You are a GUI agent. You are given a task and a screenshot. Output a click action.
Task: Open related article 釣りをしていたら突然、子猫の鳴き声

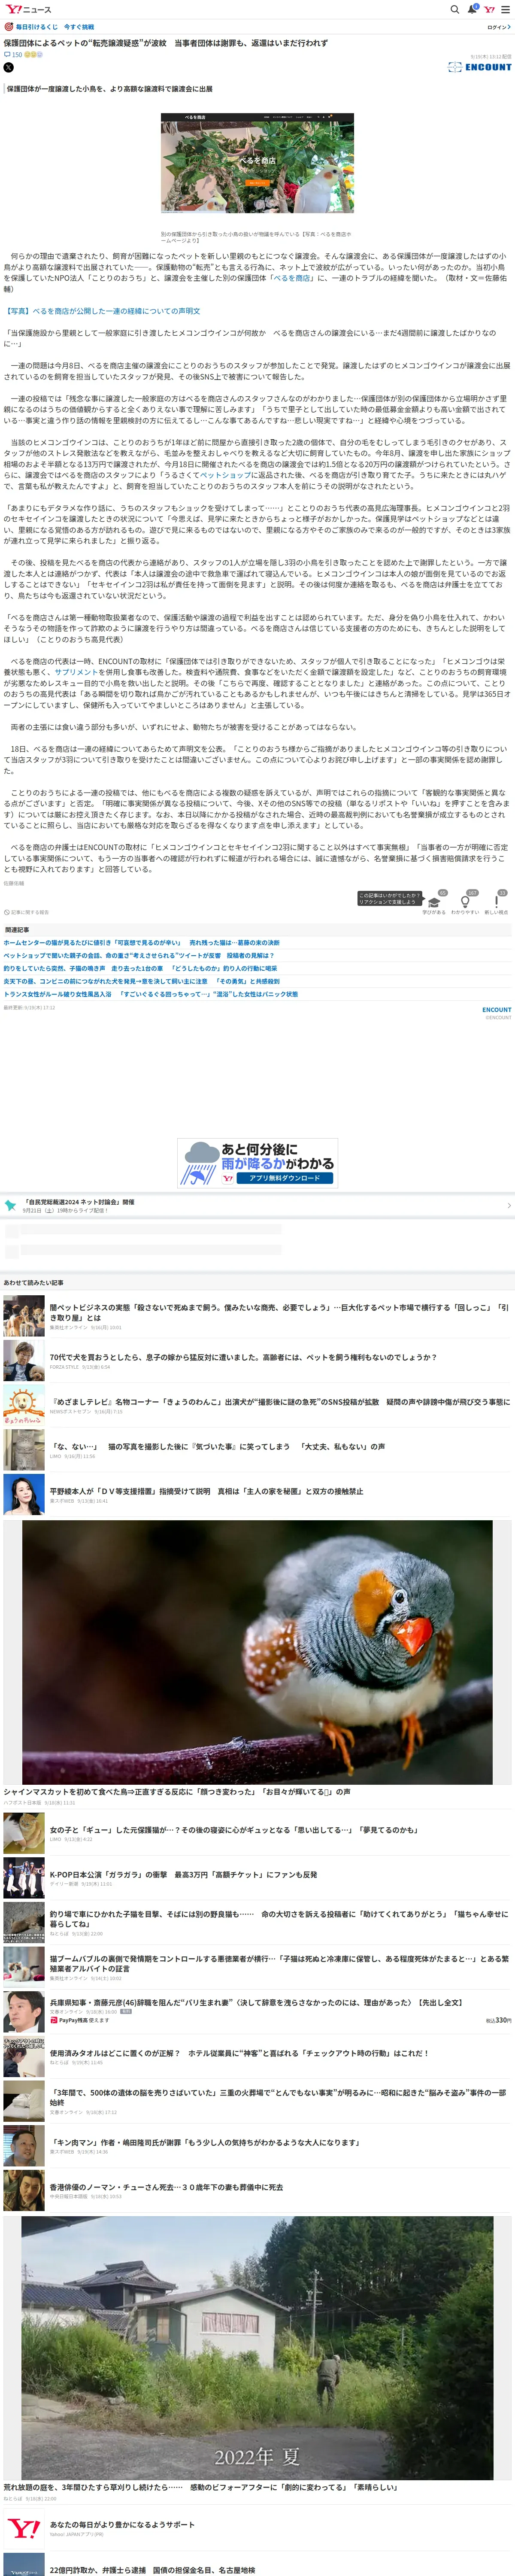[x=140, y=968]
